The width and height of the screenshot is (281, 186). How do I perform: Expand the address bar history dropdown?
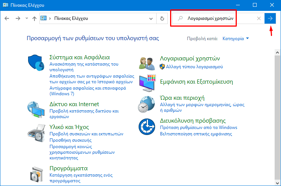151,18
